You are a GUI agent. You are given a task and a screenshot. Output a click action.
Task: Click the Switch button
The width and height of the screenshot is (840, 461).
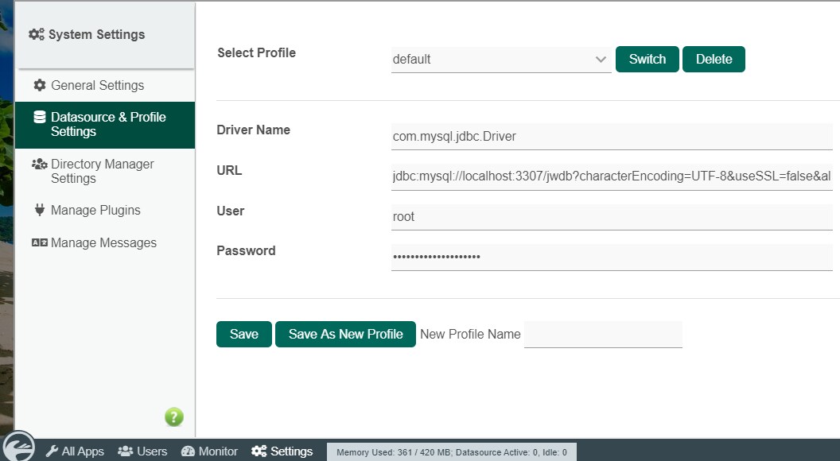pyautogui.click(x=647, y=59)
